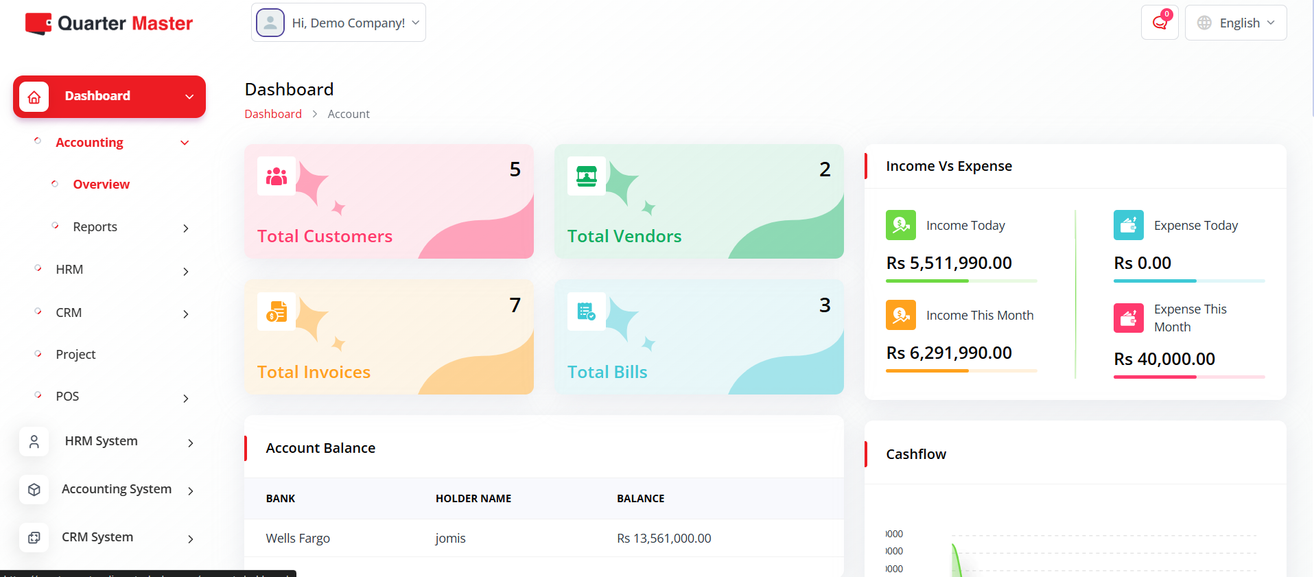Expand the Reports submenu arrow

click(186, 228)
